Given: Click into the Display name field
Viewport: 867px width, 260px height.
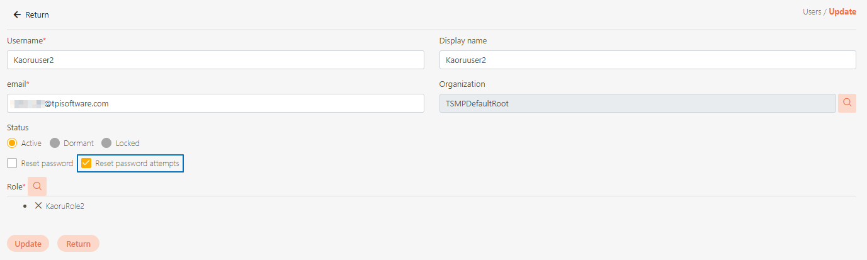Looking at the screenshot, I should pos(647,60).
